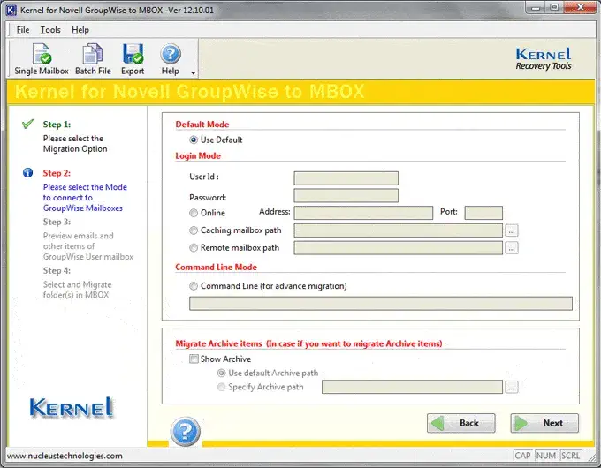Click the Export toolbar icon

pos(133,59)
